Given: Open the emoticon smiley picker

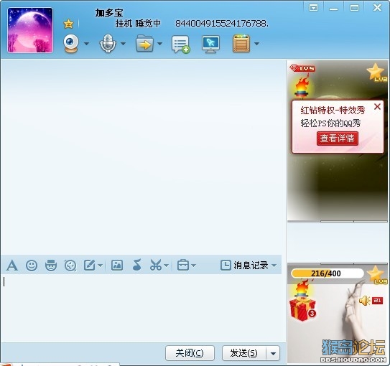Looking at the screenshot, I should coord(32,266).
